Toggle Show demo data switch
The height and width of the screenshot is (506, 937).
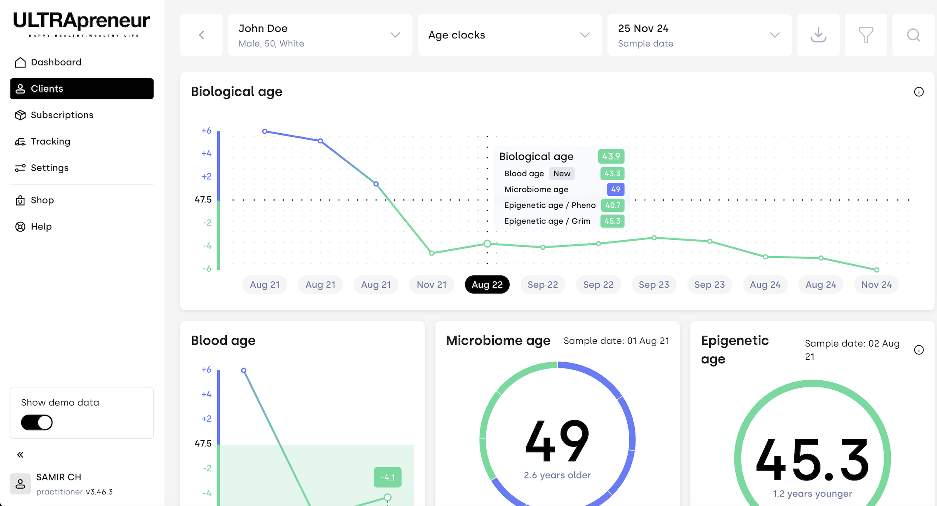pos(37,422)
